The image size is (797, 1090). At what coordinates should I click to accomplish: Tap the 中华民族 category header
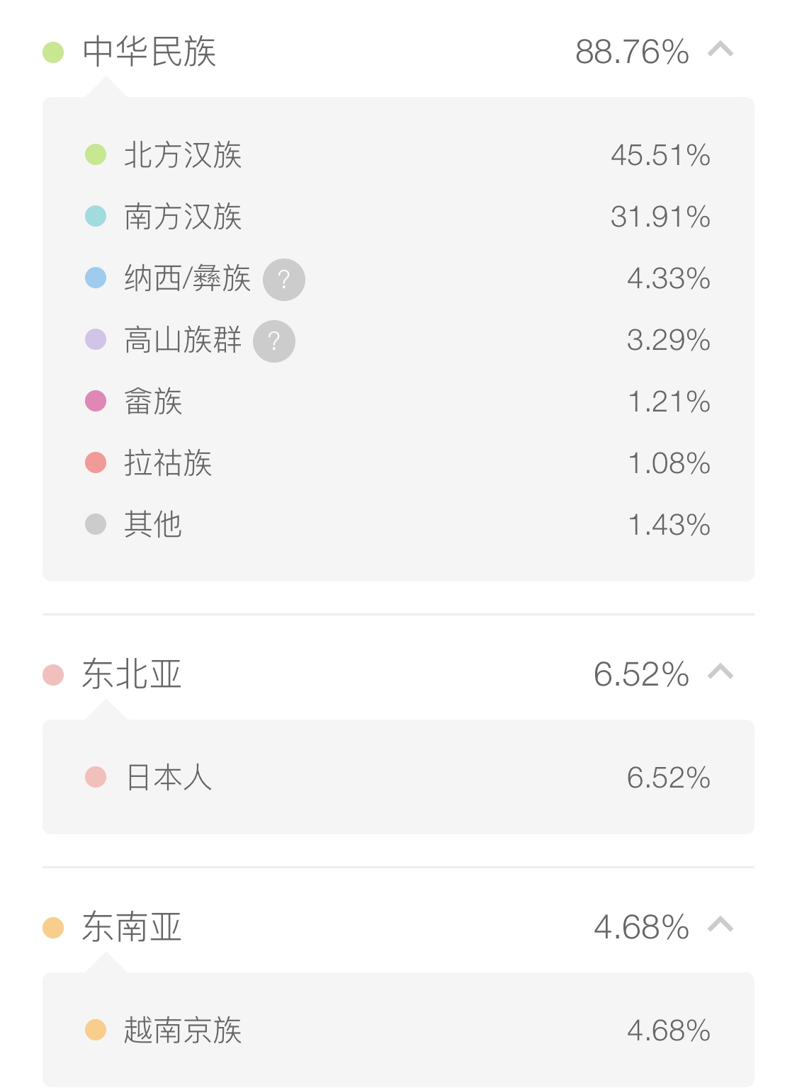click(x=149, y=52)
